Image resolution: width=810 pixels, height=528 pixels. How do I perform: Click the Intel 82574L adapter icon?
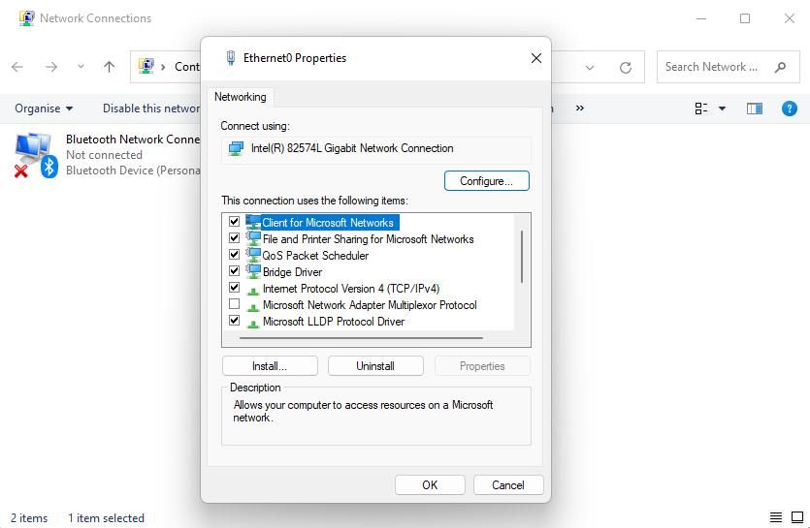tap(236, 148)
